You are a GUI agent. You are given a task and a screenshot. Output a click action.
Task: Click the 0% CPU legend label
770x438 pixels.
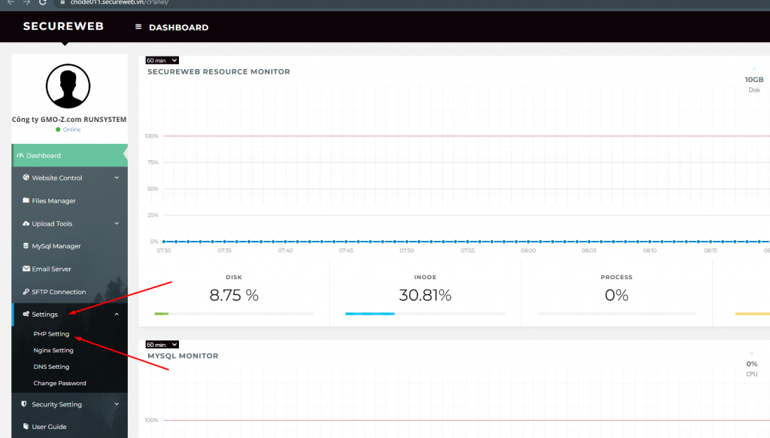coord(752,368)
